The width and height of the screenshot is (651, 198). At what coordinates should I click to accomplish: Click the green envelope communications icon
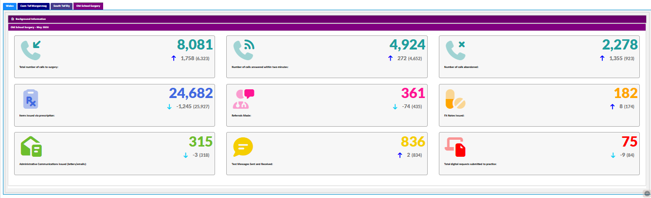click(32, 147)
